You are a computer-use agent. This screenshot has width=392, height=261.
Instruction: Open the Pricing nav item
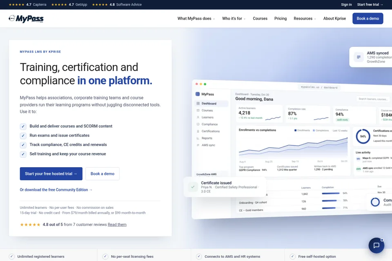281,18
